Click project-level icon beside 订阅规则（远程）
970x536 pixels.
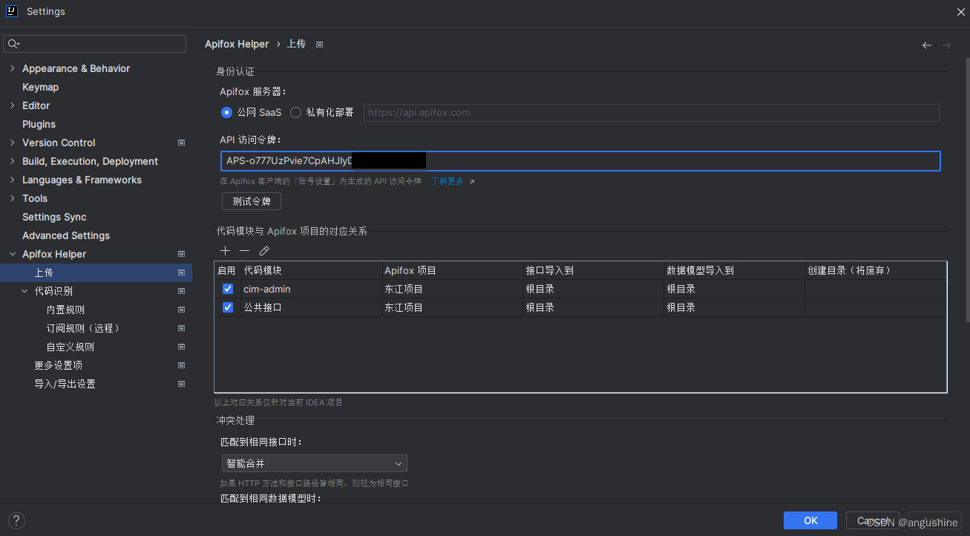coord(181,328)
